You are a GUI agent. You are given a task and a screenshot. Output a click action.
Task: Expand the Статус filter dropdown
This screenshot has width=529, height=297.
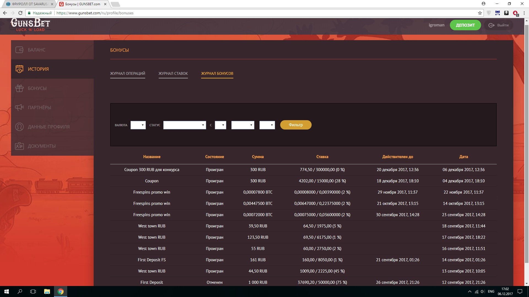point(185,125)
